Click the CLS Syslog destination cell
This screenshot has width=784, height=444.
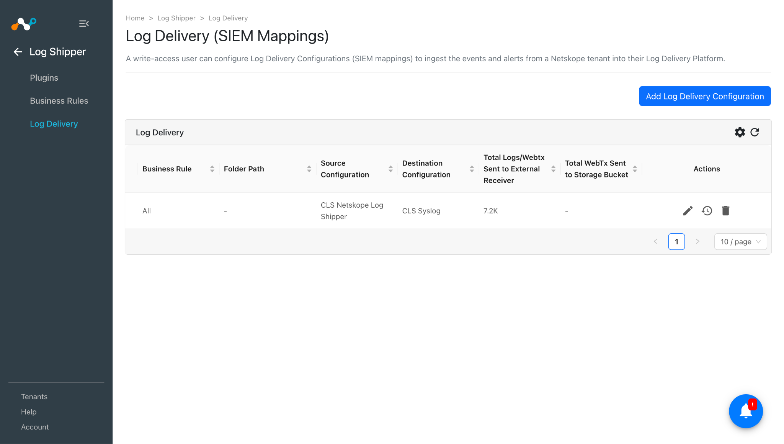click(x=421, y=211)
